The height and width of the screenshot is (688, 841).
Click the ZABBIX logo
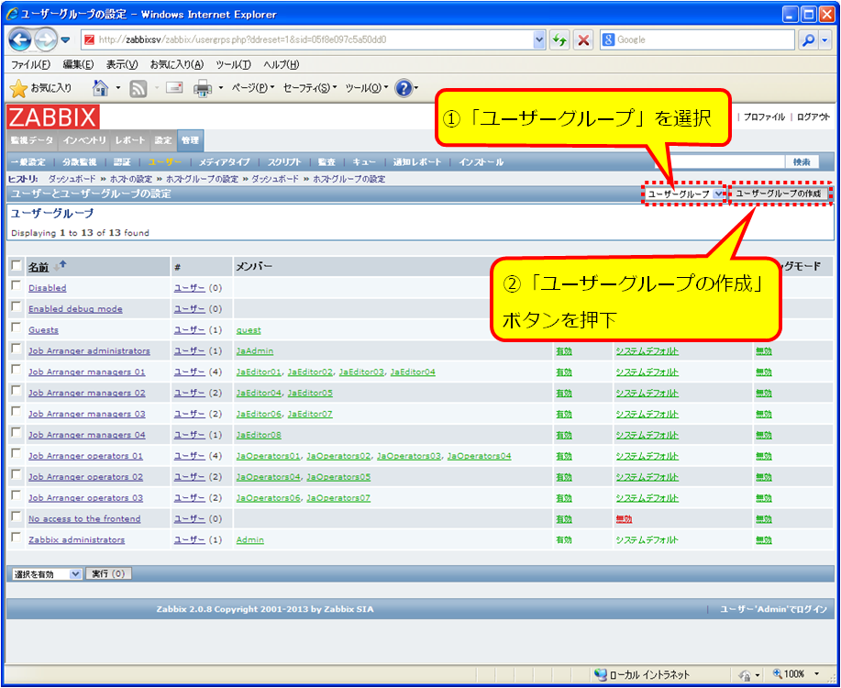coord(53,117)
